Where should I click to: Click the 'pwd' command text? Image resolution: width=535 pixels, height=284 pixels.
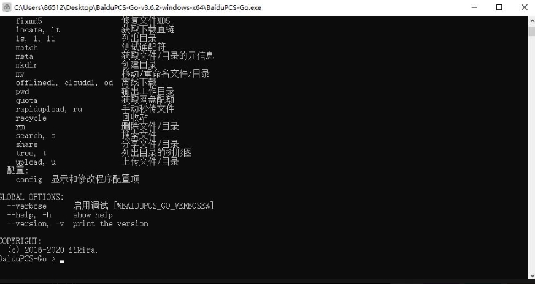click(x=23, y=92)
